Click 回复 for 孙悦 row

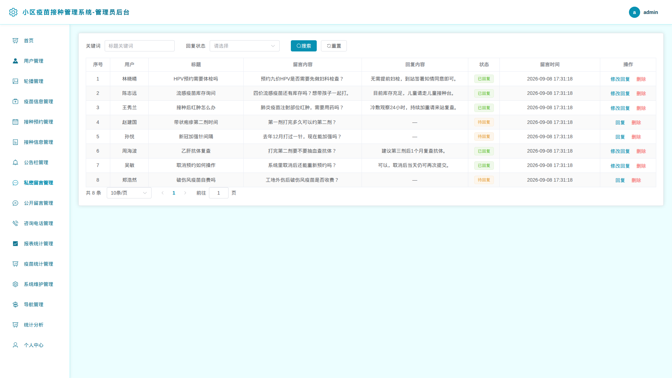pos(620,137)
